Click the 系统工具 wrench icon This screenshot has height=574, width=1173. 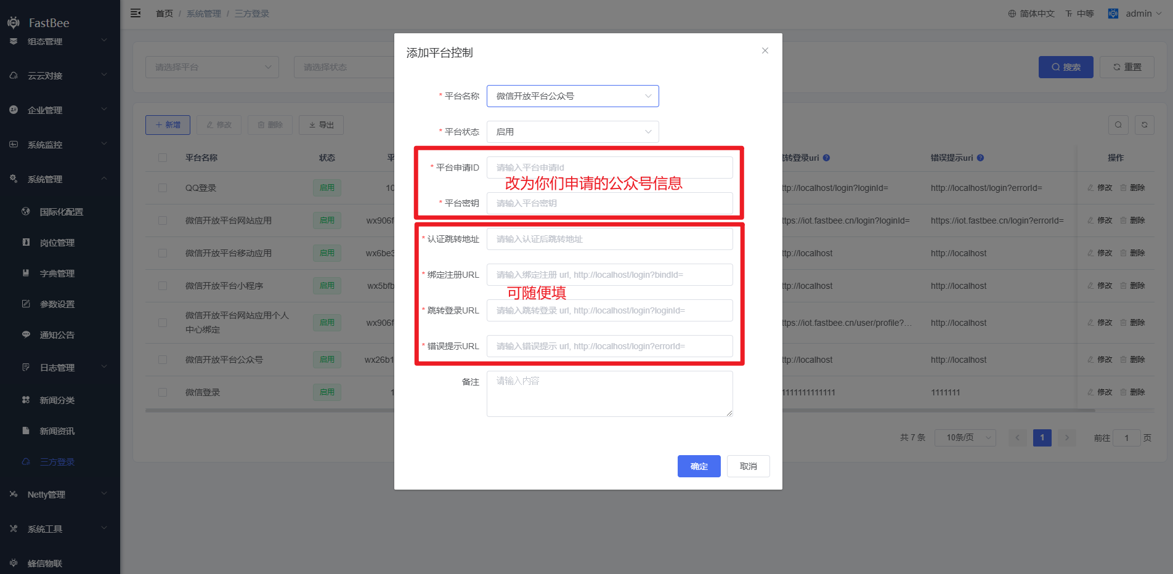tap(14, 528)
